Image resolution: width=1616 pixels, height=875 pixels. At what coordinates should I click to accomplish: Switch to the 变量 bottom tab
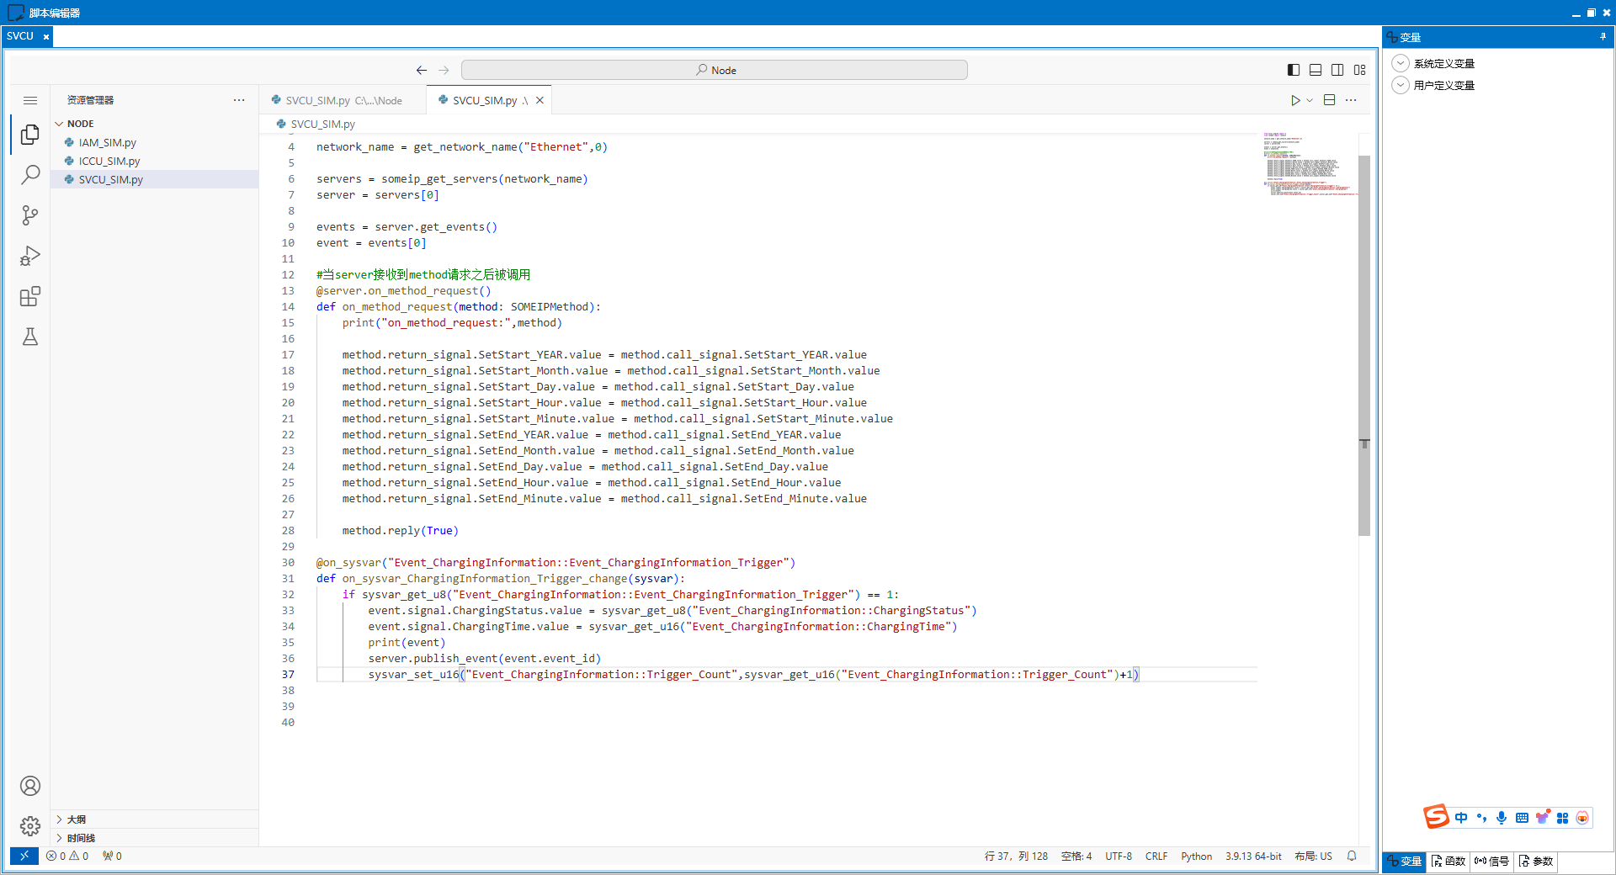coord(1405,861)
